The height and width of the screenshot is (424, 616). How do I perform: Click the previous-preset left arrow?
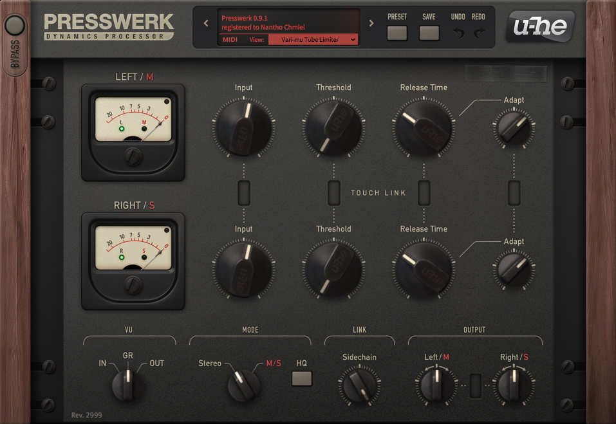coord(205,23)
